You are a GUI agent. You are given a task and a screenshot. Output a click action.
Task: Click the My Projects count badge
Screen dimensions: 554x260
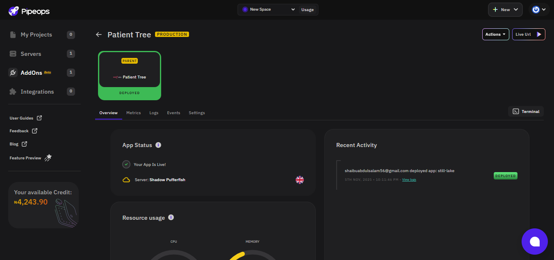[71, 35]
